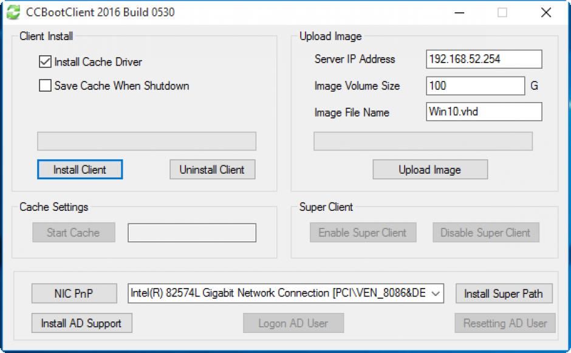This screenshot has height=353, width=571.
Task: Focus the Image Volume Size field
Action: [475, 86]
